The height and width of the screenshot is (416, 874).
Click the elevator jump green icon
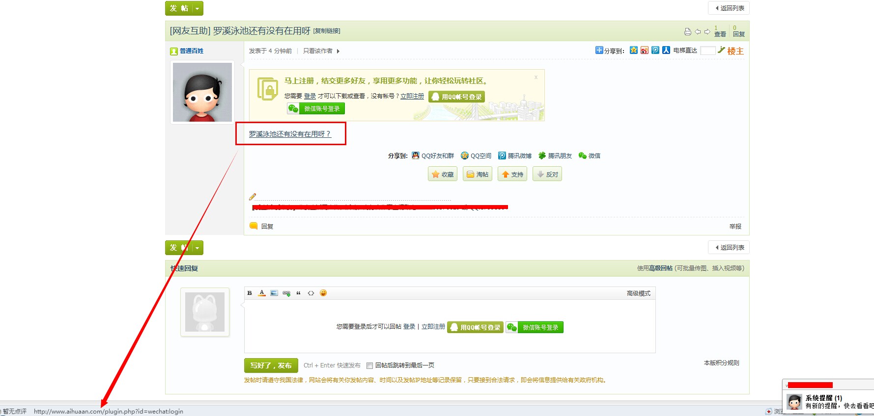[x=721, y=50]
